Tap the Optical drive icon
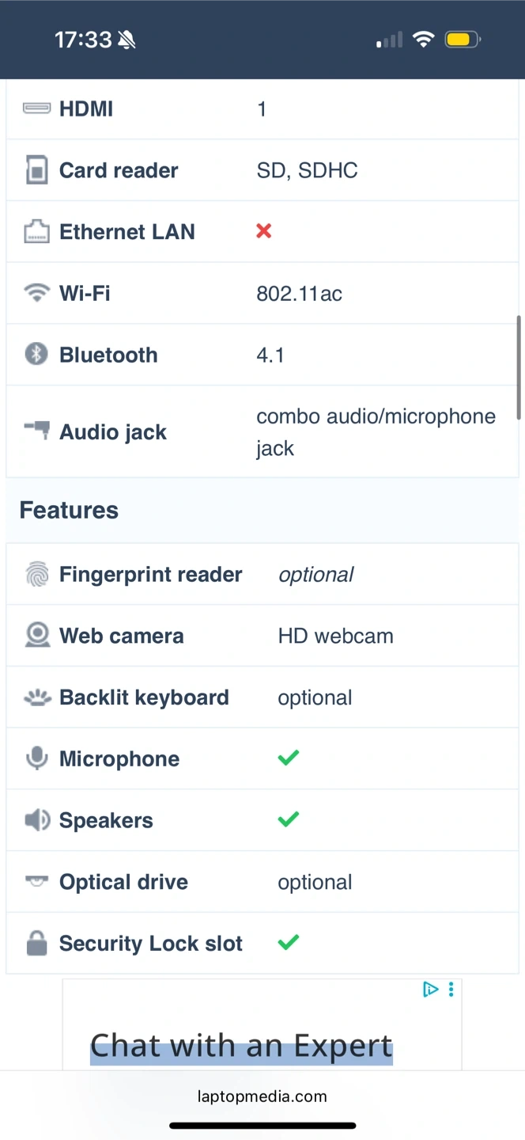This screenshot has height=1140, width=525. [36, 880]
